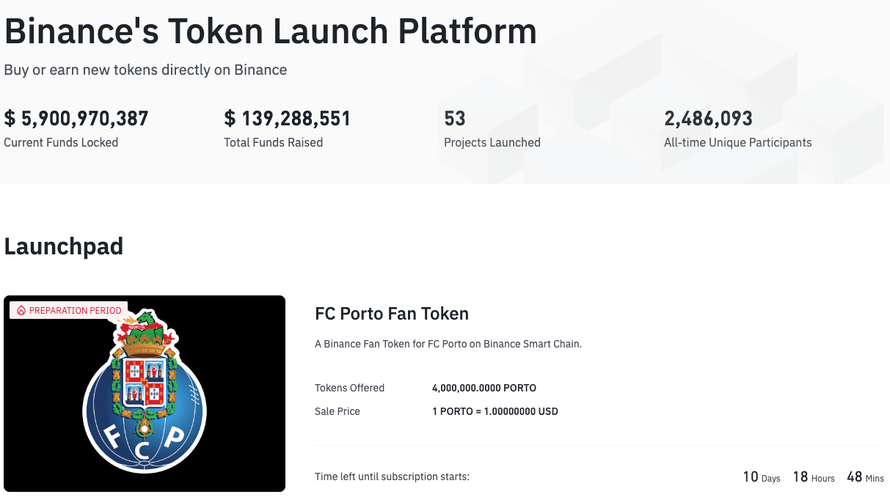The height and width of the screenshot is (497, 890).
Task: Click the 10 Days countdown value
Action: (761, 477)
